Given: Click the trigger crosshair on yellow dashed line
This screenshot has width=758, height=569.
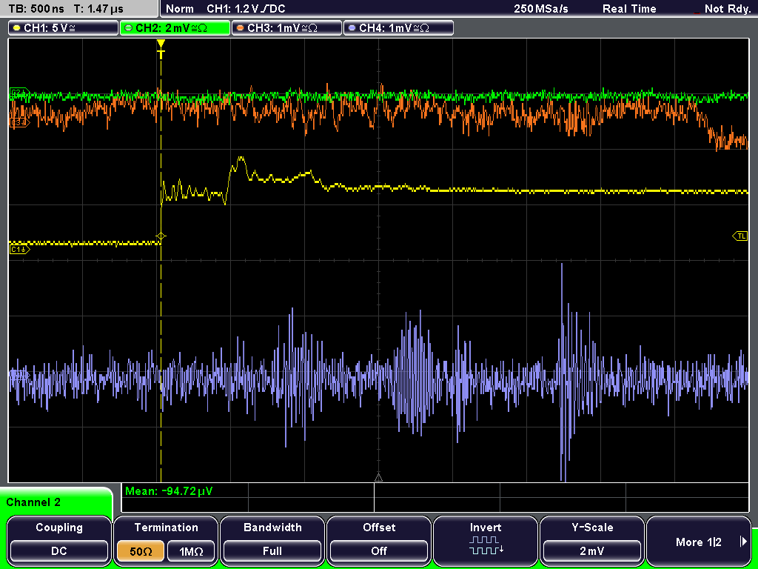Looking at the screenshot, I should pos(161,236).
